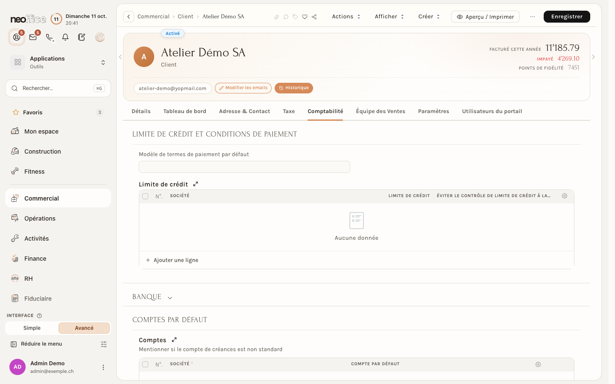Switch interface to Avancé mode
This screenshot has width=615, height=384.
84,328
